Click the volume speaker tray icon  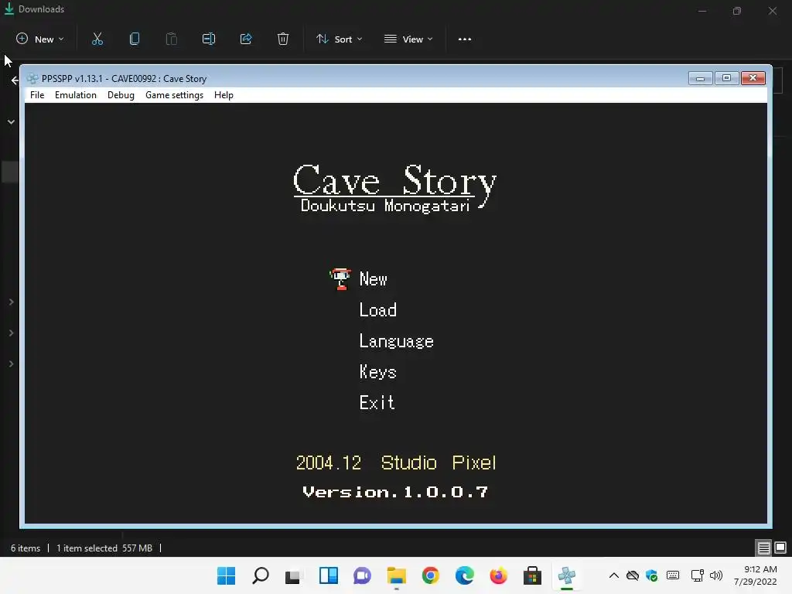(715, 575)
